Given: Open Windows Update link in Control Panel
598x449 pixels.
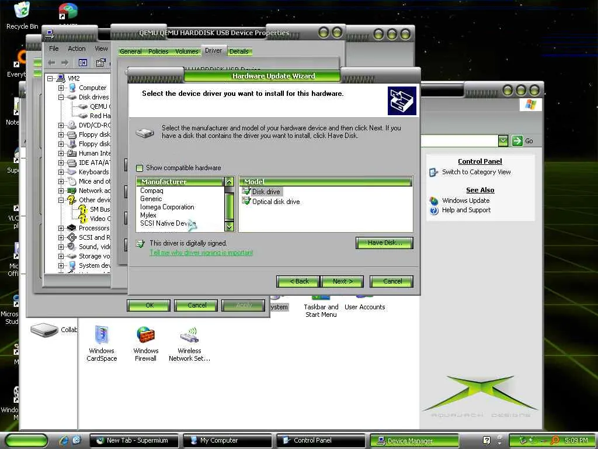Looking at the screenshot, I should [465, 201].
